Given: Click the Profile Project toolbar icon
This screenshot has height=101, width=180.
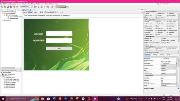Looking at the screenshot, I should tap(52, 7).
